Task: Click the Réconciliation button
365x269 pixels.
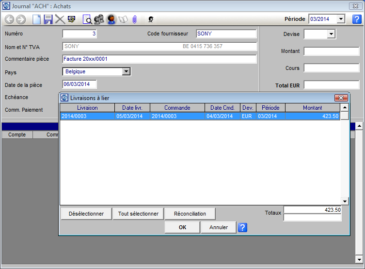Action: (x=190, y=214)
